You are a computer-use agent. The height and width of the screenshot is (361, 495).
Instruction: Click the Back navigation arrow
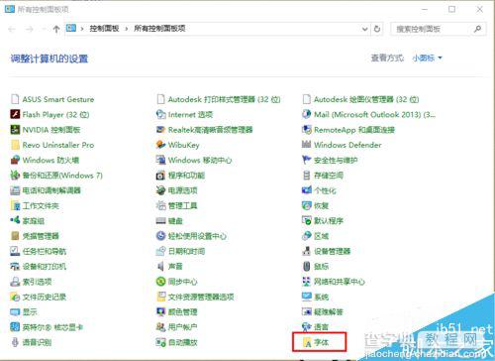(x=12, y=29)
